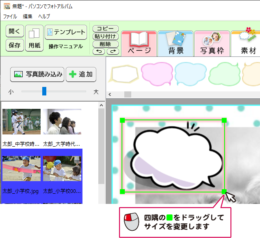Select the beige polygon speech bubble
The width and height of the screenshot is (260, 238).
123,74
